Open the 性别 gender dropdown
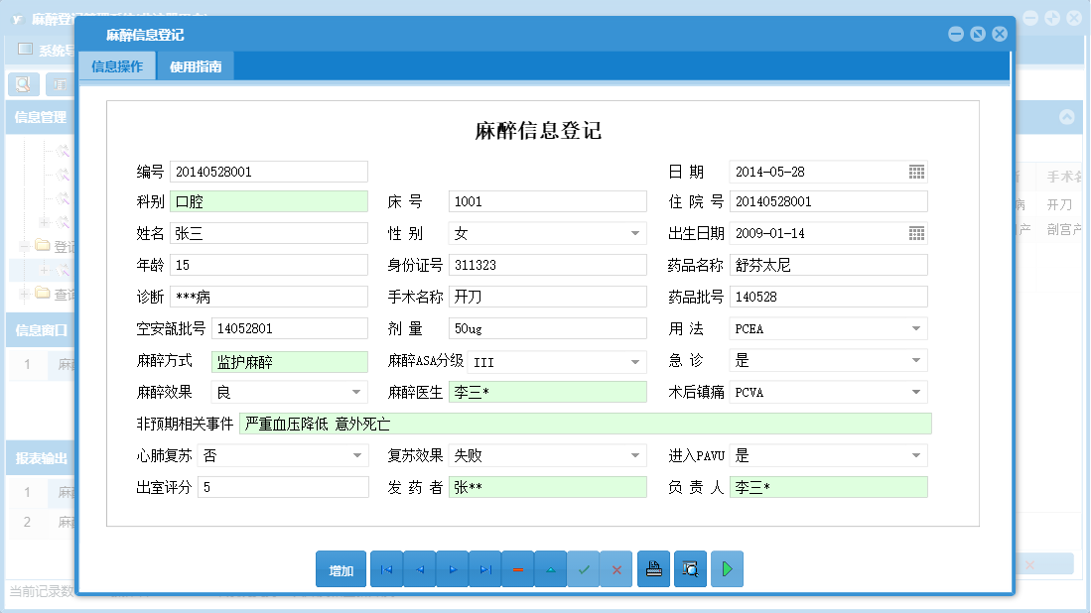Screen dimensions: 1091x613 637,233
